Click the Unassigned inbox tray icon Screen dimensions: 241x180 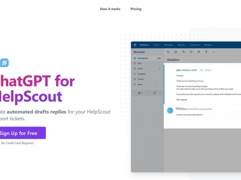pos(135,58)
